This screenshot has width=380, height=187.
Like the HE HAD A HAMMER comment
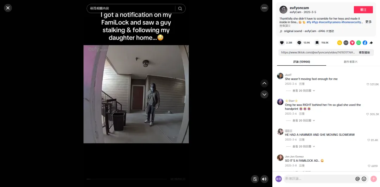coord(369,140)
